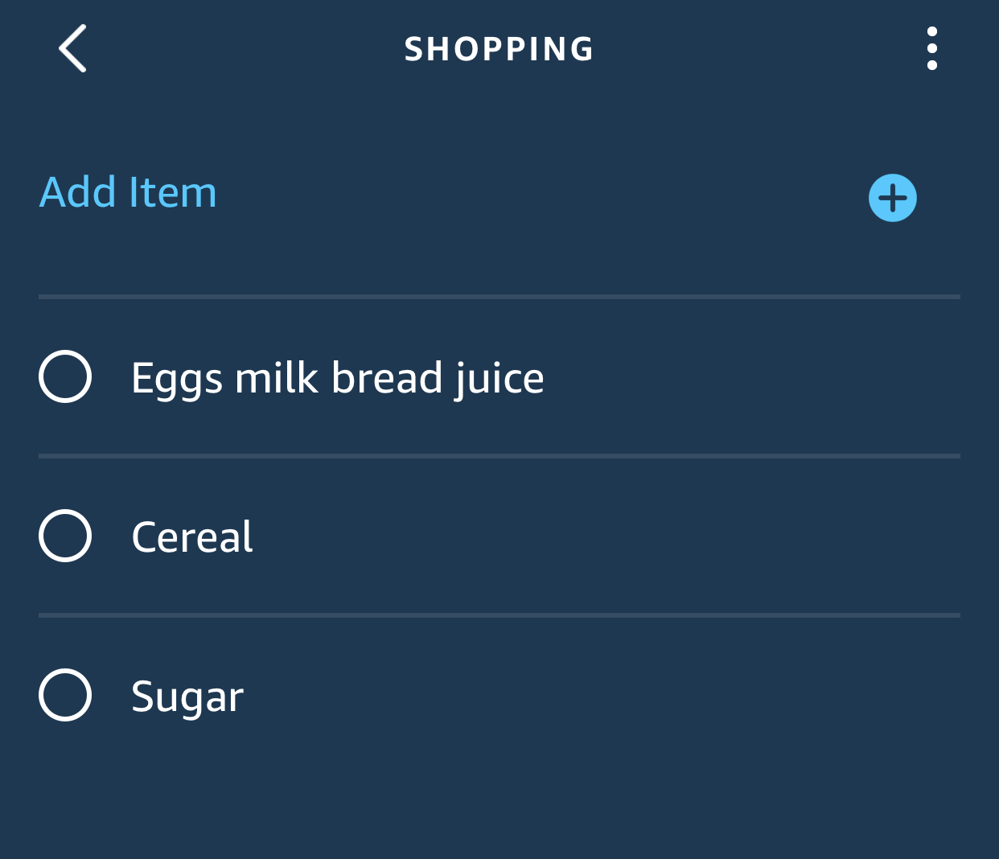Edit the Sugar entry by clicking its name
999x859 pixels.
pos(187,697)
